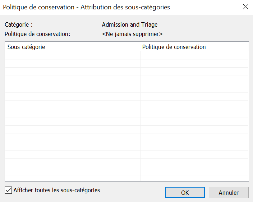253x202 pixels.
Task: Uncheck the Afficher toutes les sous-catégories checkbox
Action: click(x=8, y=190)
